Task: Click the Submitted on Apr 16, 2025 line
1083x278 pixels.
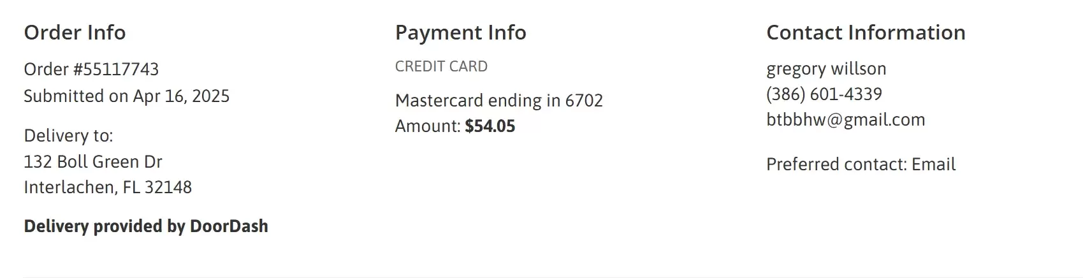Action: (x=127, y=96)
